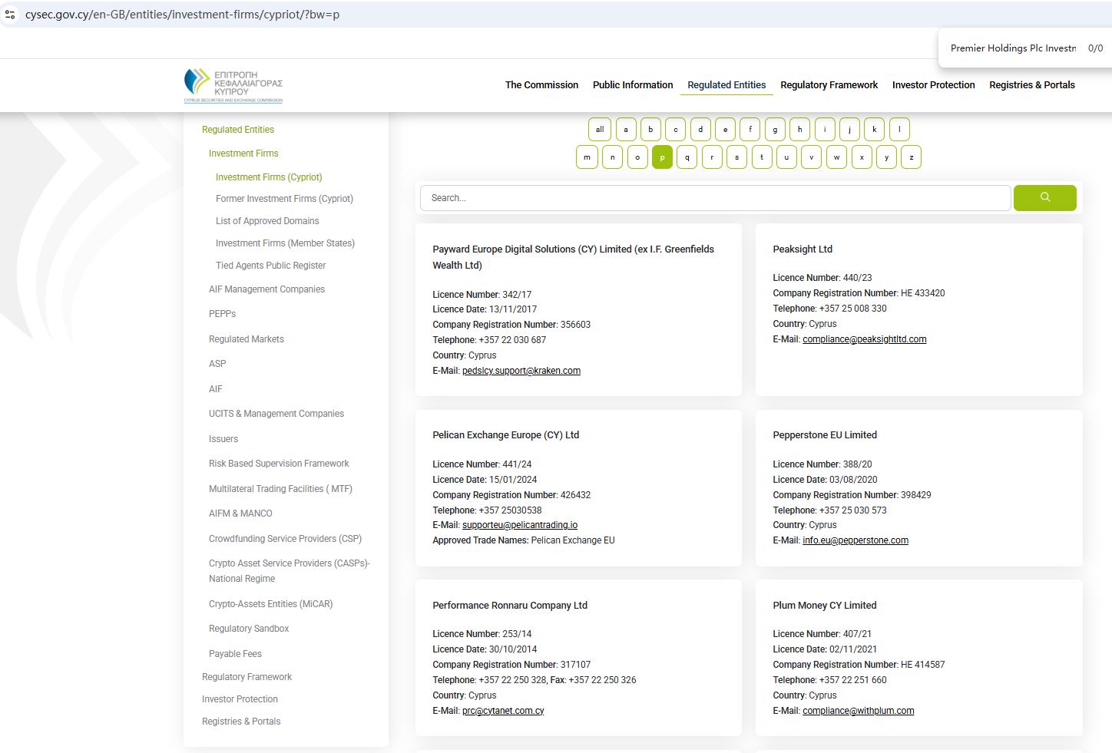
Task: Click the green search magnifier button
Action: tap(1044, 198)
